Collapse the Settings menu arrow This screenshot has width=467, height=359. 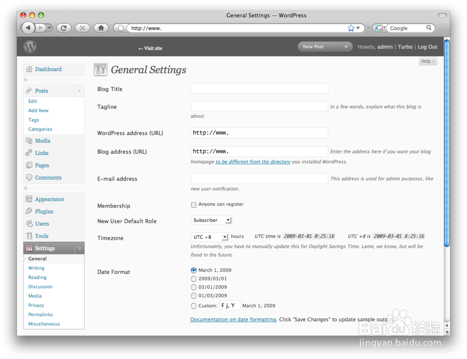(79, 248)
